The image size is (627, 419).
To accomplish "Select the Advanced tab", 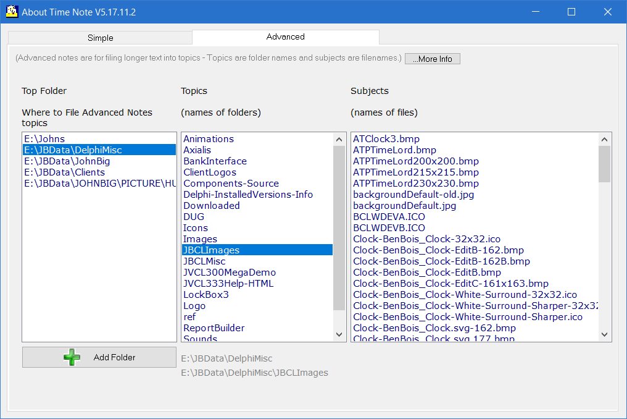I will coord(285,37).
